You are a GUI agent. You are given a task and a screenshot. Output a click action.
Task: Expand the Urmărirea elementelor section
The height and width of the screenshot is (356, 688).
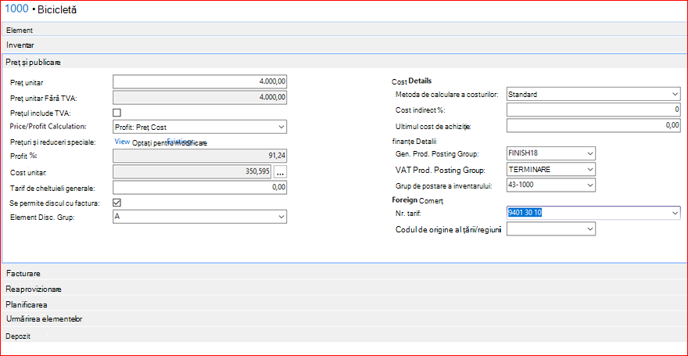click(x=344, y=318)
